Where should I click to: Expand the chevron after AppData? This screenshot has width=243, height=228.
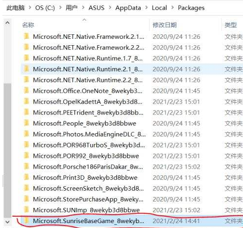146,7
